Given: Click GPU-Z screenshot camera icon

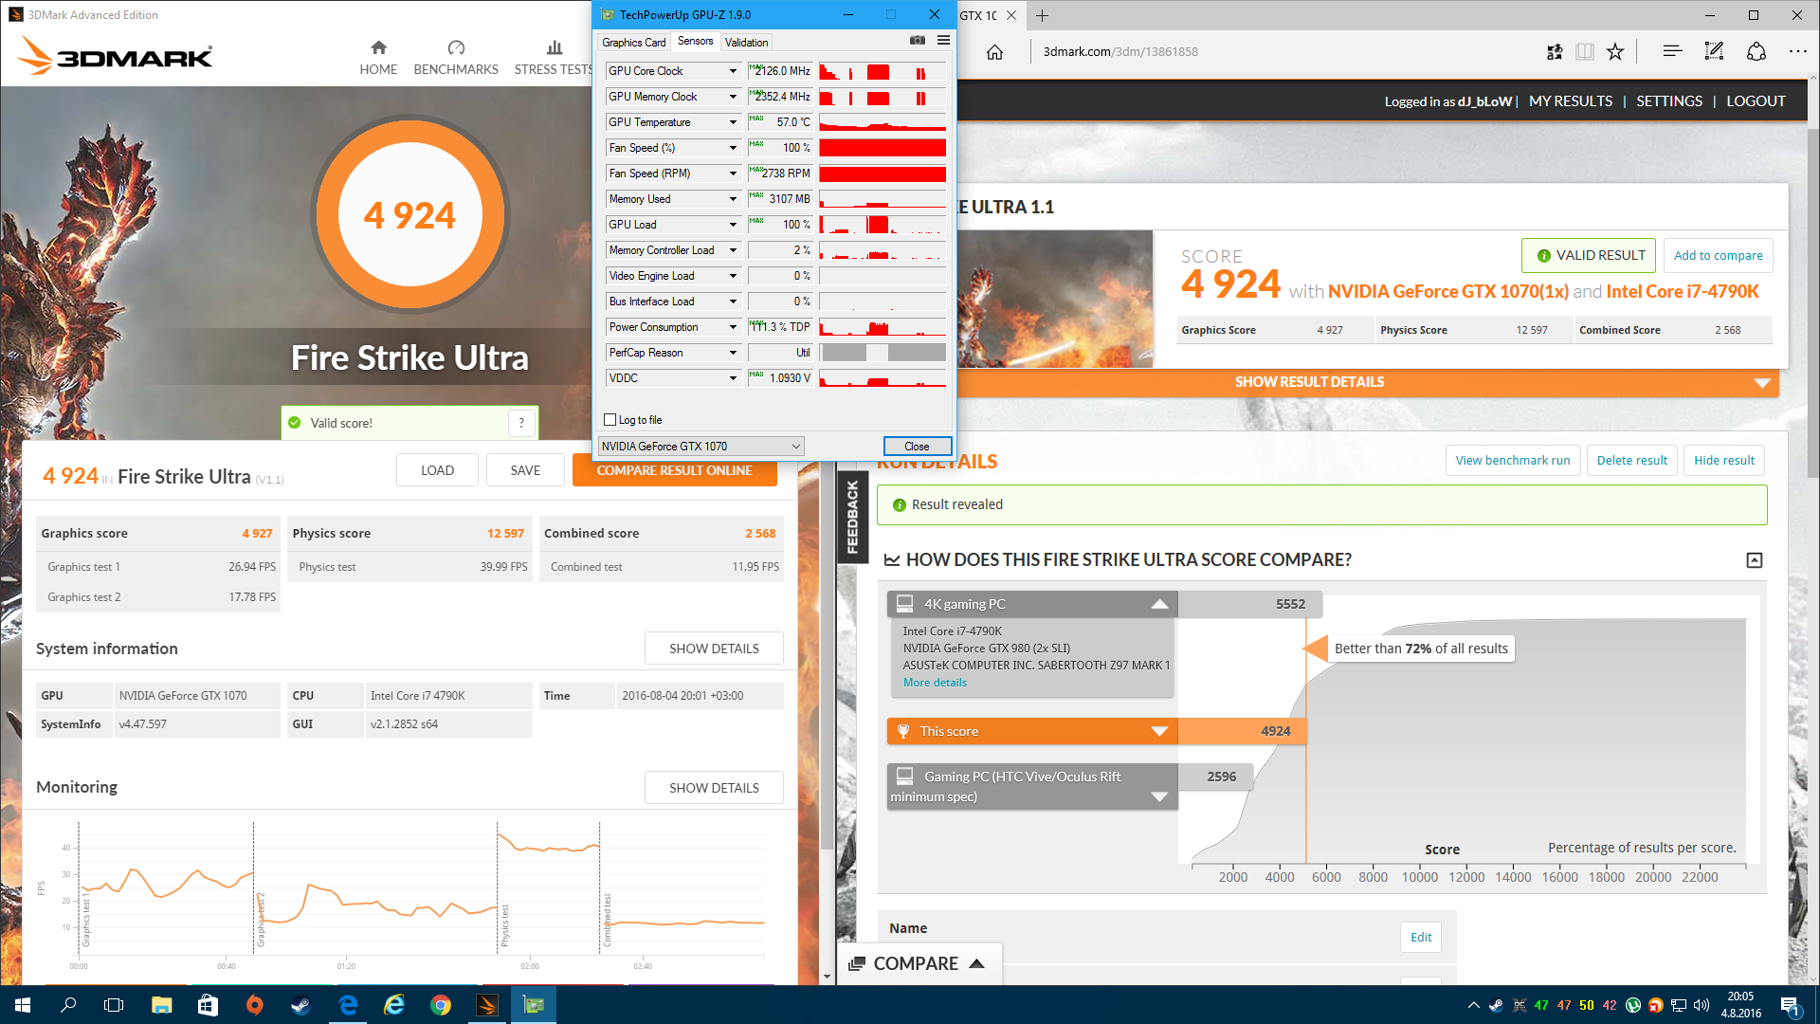Looking at the screenshot, I should pyautogui.click(x=917, y=40).
